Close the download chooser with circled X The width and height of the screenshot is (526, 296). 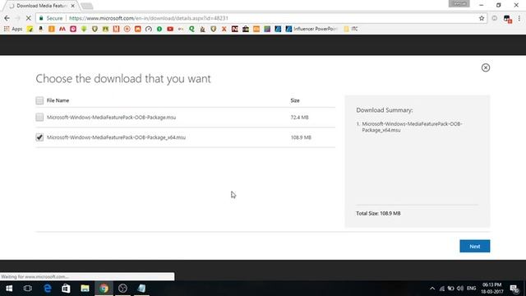point(486,67)
